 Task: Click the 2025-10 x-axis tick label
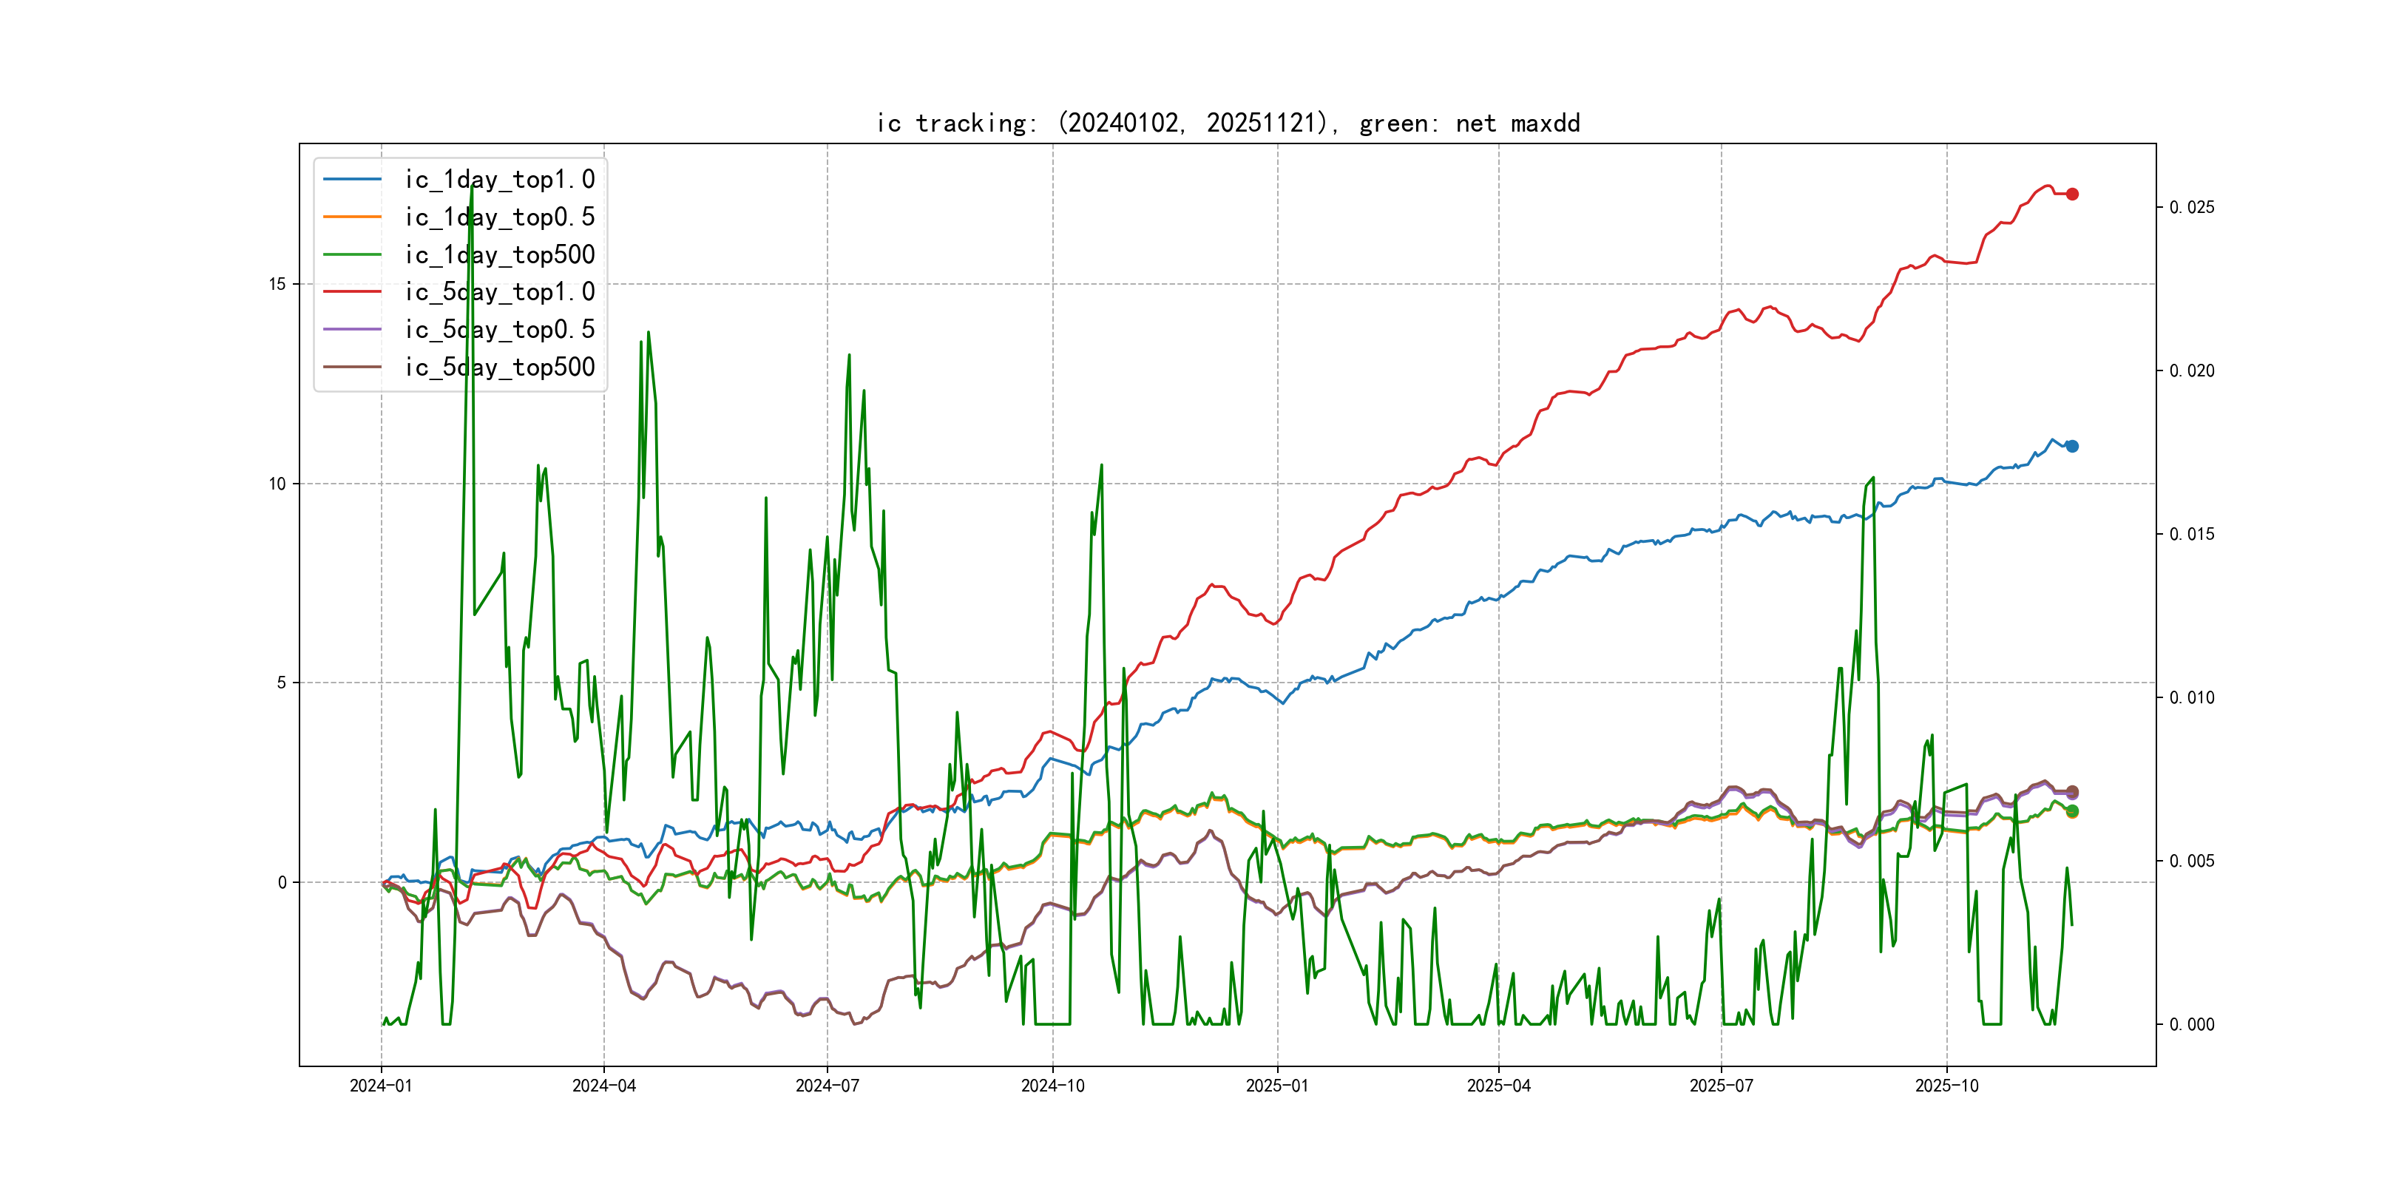tap(1946, 1086)
